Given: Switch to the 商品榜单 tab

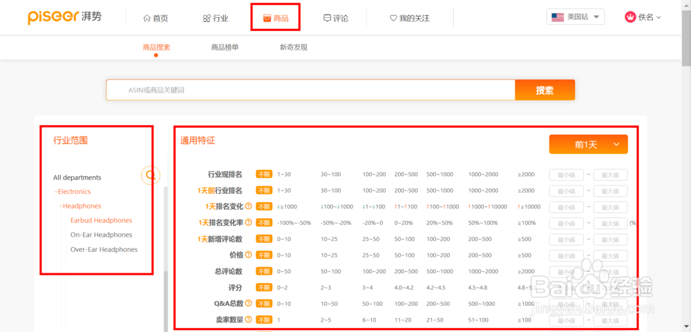Looking at the screenshot, I should click(x=225, y=48).
